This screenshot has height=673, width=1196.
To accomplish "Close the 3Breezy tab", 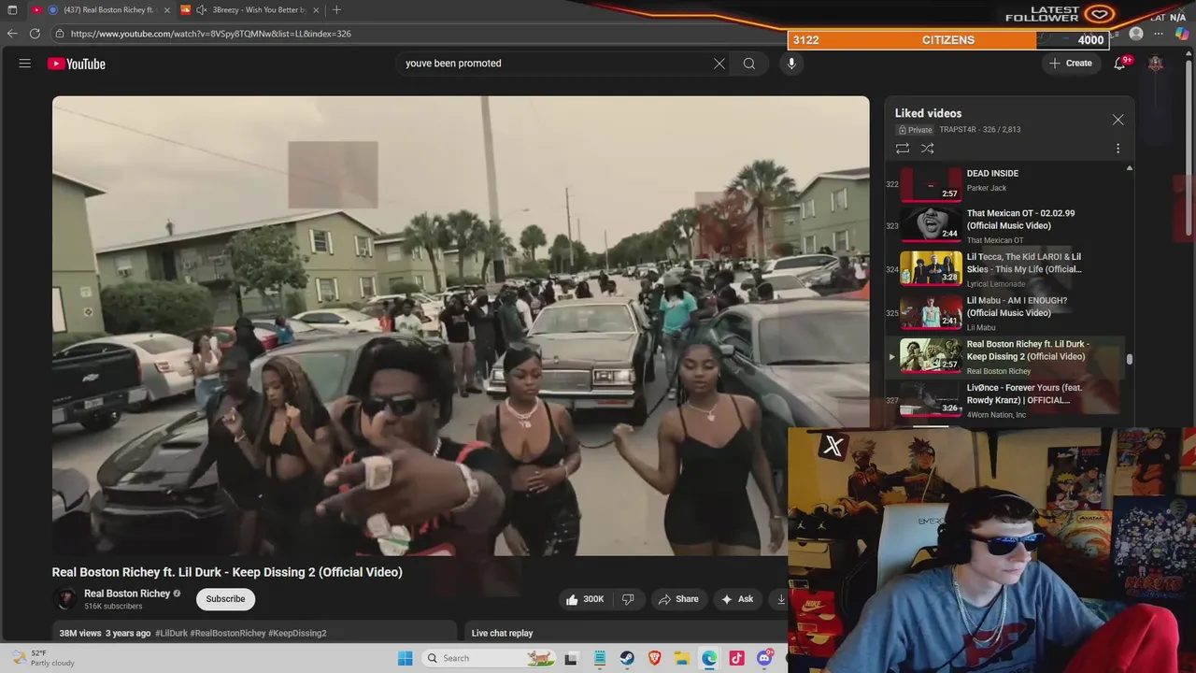I will (316, 10).
